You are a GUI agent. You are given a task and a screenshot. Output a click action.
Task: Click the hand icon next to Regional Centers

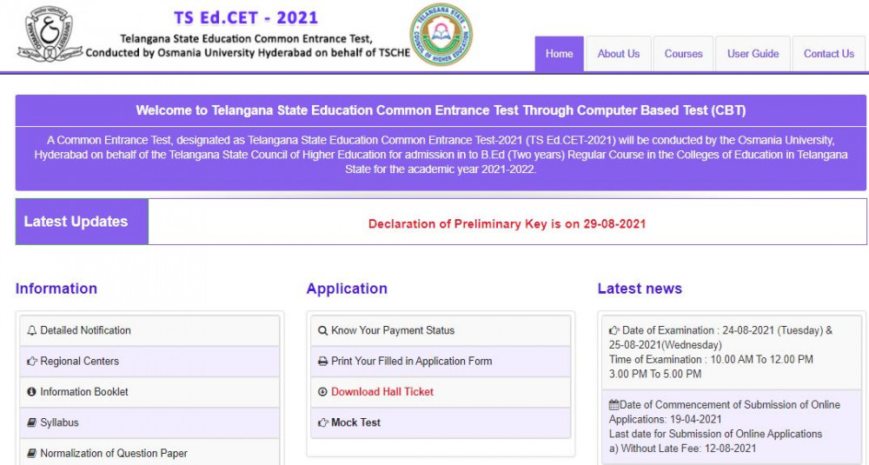[x=32, y=362]
